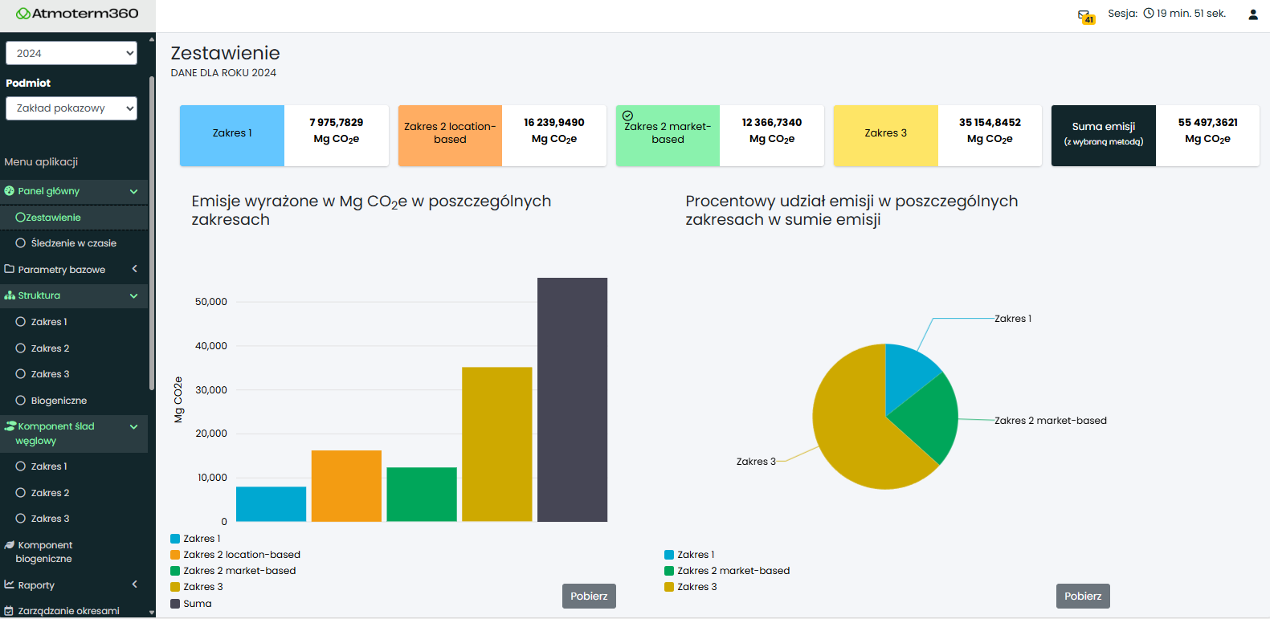
Task: Open the year 2024 dropdown
Action: [x=71, y=53]
